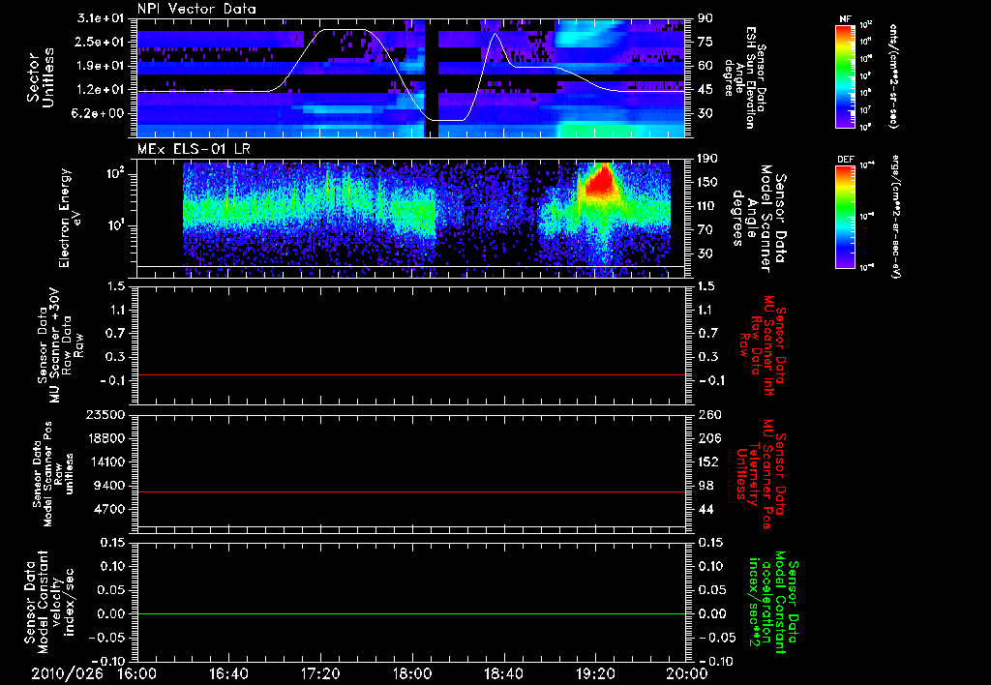
Task: Click the "110" scanner angle tick label
Action: coord(708,206)
